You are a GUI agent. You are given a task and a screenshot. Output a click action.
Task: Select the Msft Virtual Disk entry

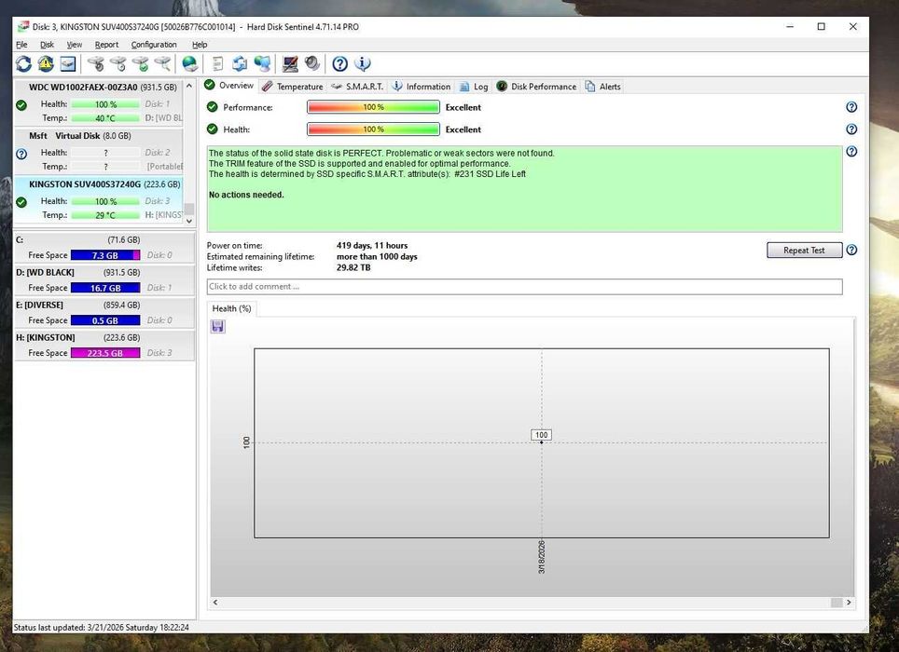click(98, 151)
